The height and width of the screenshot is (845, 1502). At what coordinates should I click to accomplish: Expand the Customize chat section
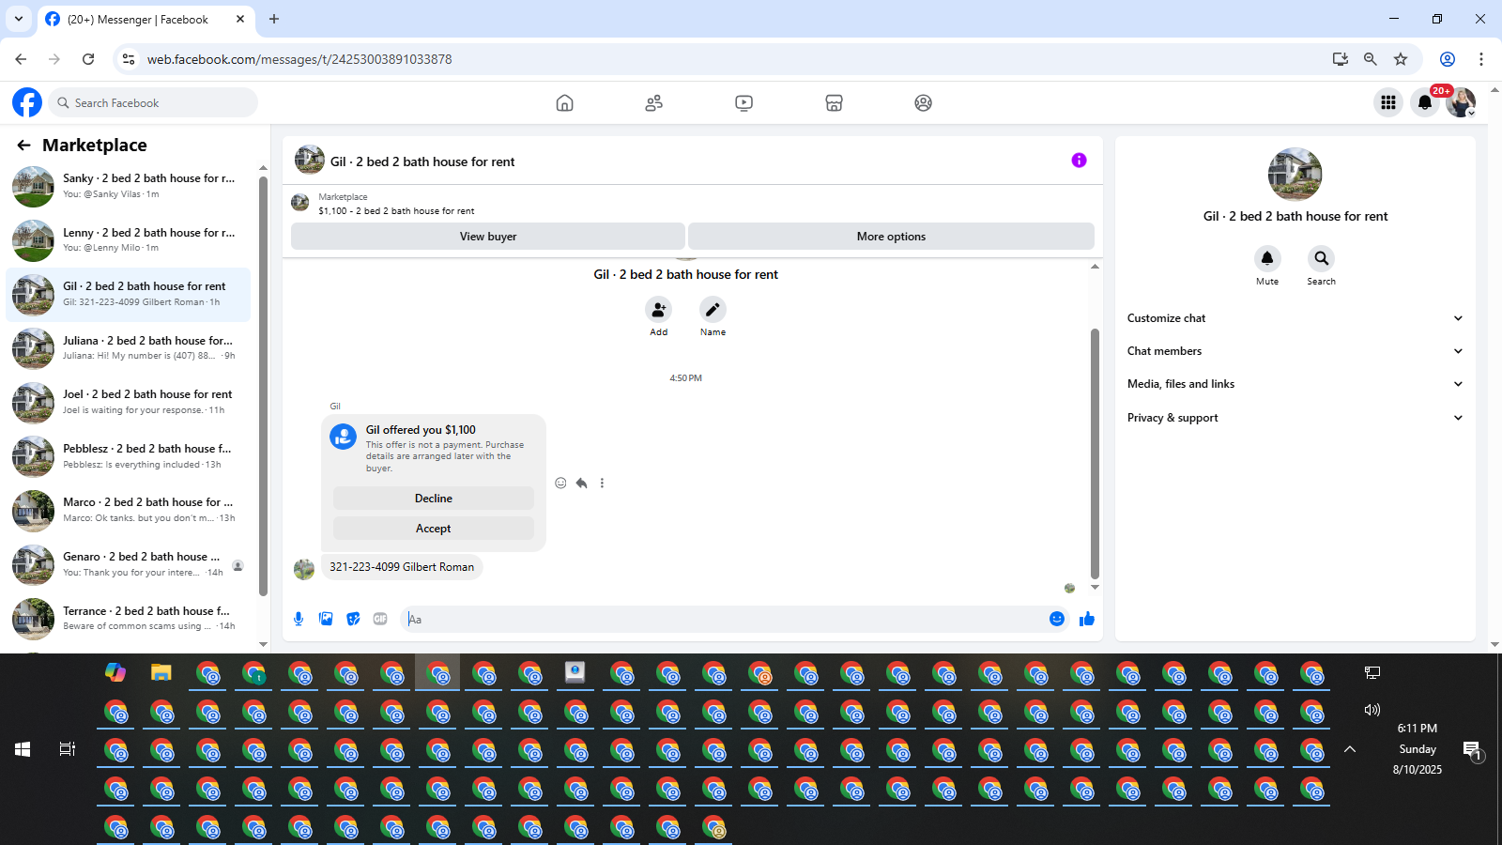click(1295, 318)
